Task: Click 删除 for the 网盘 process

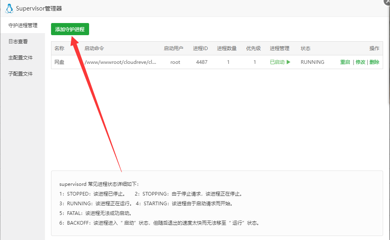Action: click(374, 62)
